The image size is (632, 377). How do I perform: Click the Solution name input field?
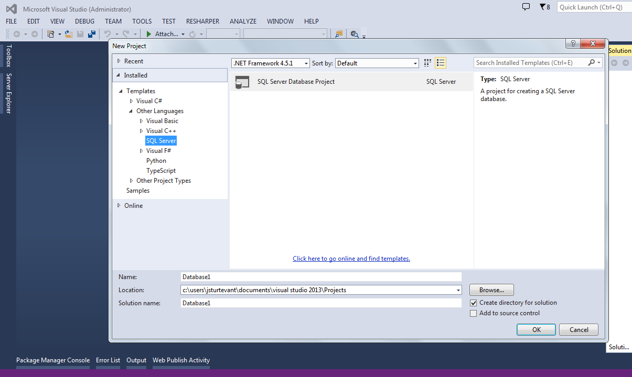click(321, 303)
